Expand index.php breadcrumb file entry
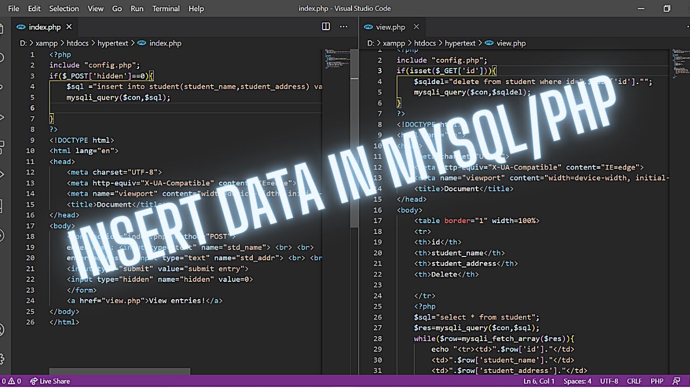 coord(160,43)
